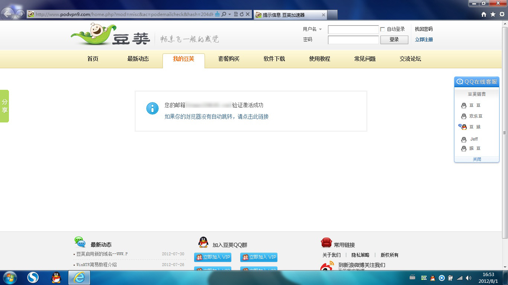Chat with 豆妹 via QQ icon

pyautogui.click(x=463, y=127)
